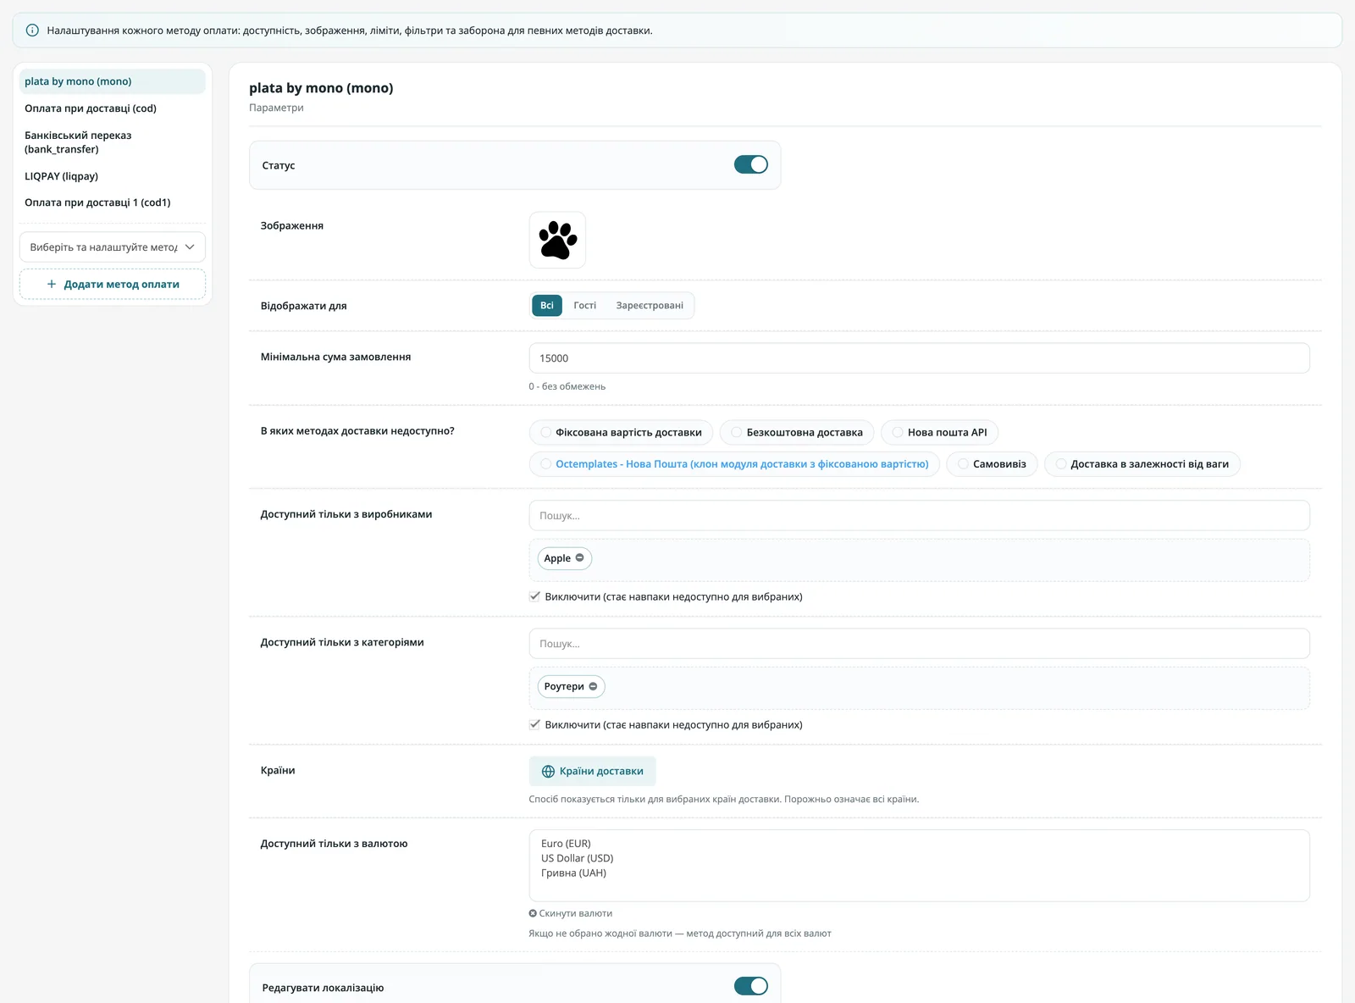This screenshot has height=1003, width=1355.
Task: Select the Гості display tab
Action: point(585,306)
